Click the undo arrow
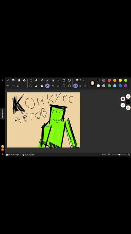 [x=8, y=86]
